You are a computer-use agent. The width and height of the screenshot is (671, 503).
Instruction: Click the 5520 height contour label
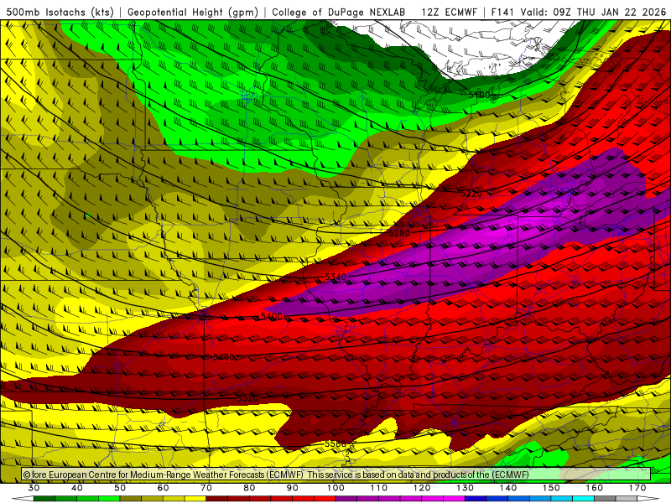(x=247, y=398)
